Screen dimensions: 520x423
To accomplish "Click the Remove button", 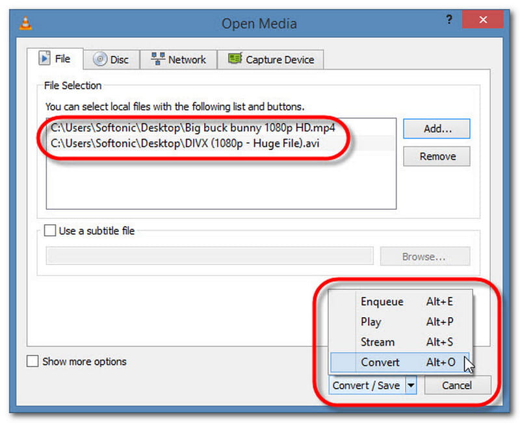I will click(436, 157).
